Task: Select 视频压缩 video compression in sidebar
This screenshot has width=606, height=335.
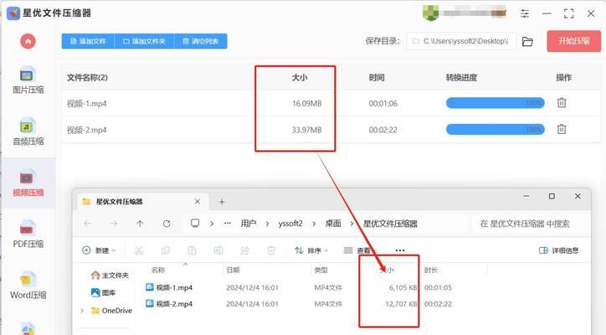Action: click(28, 183)
